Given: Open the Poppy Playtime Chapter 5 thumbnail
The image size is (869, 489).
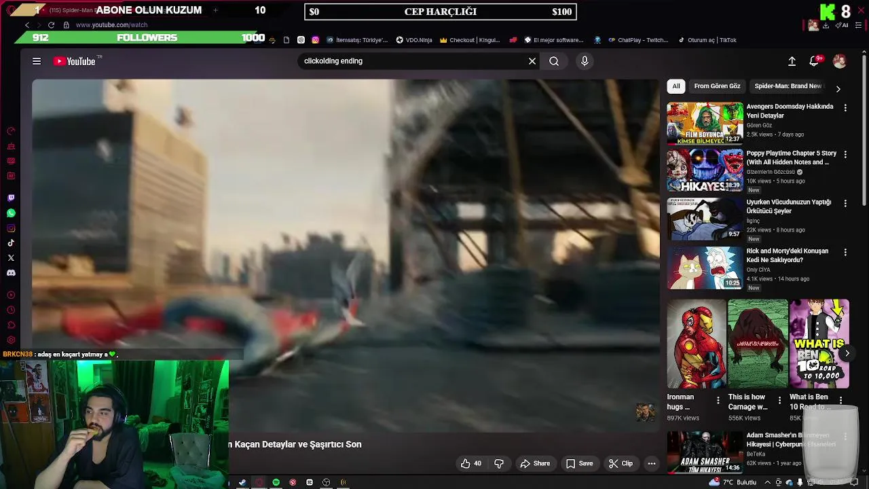Looking at the screenshot, I should click(705, 170).
